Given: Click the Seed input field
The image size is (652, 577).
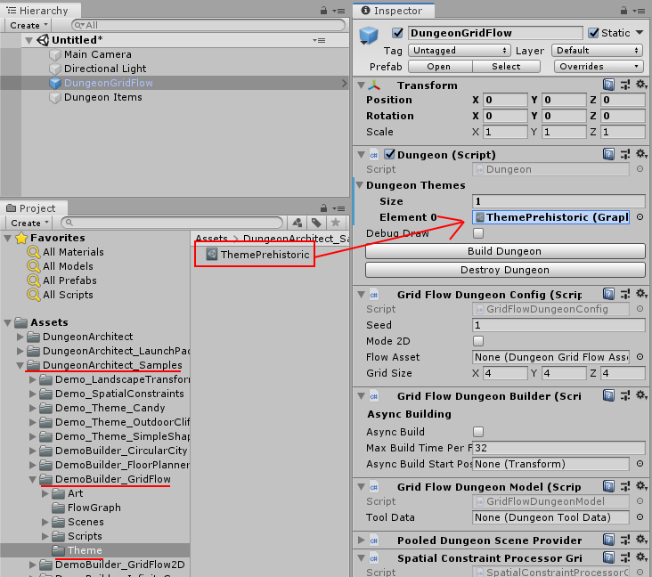Looking at the screenshot, I should pyautogui.click(x=558, y=325).
